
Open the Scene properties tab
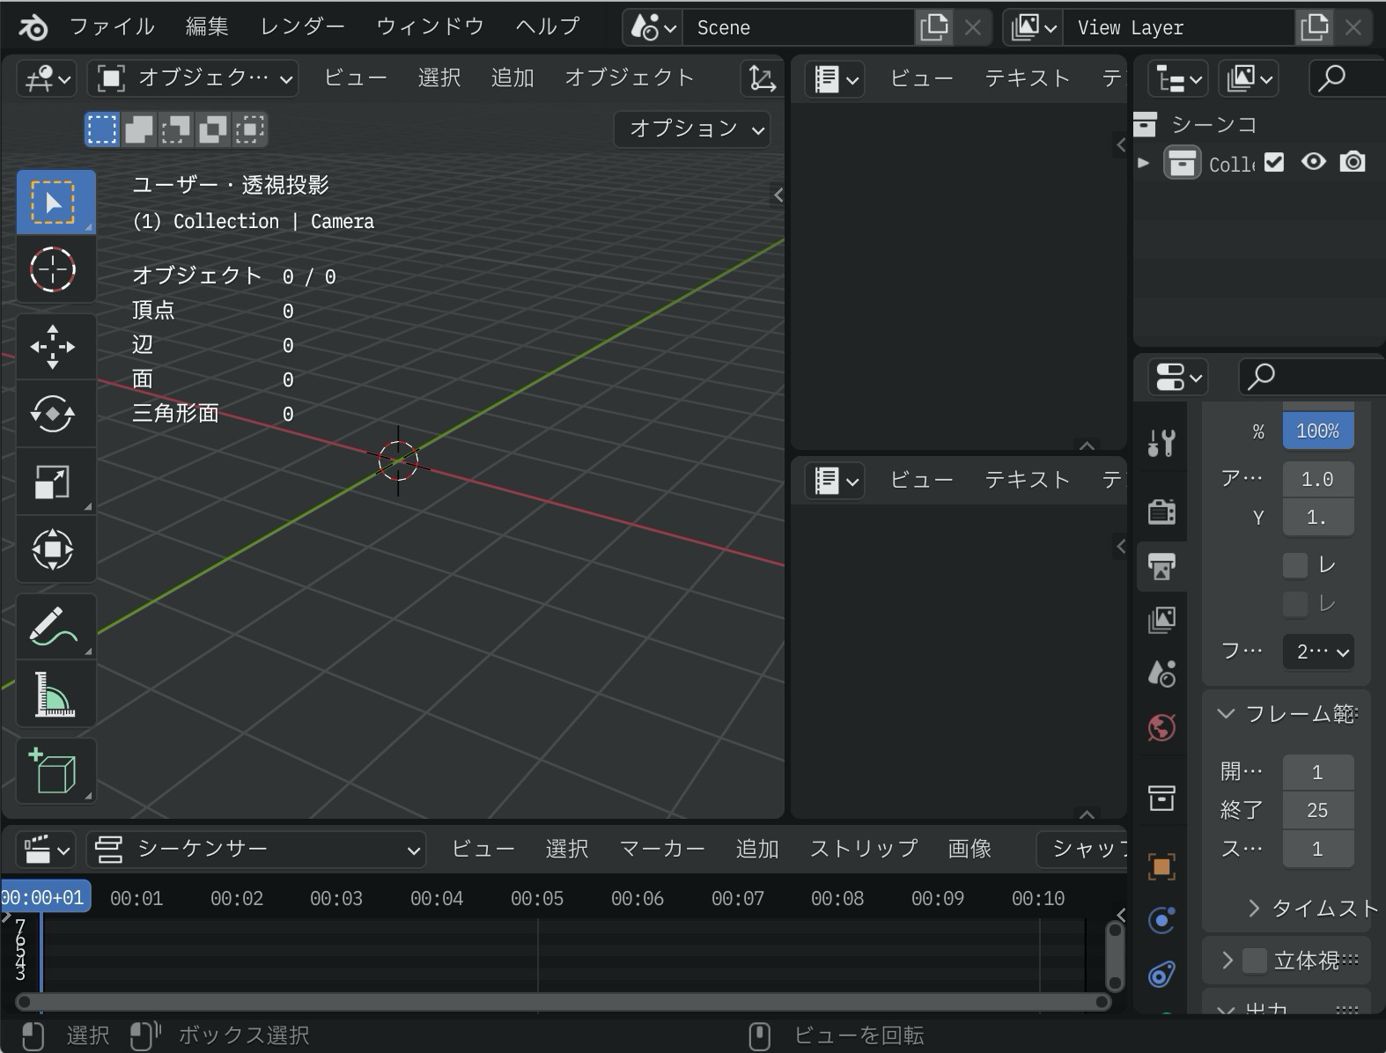tap(1161, 674)
